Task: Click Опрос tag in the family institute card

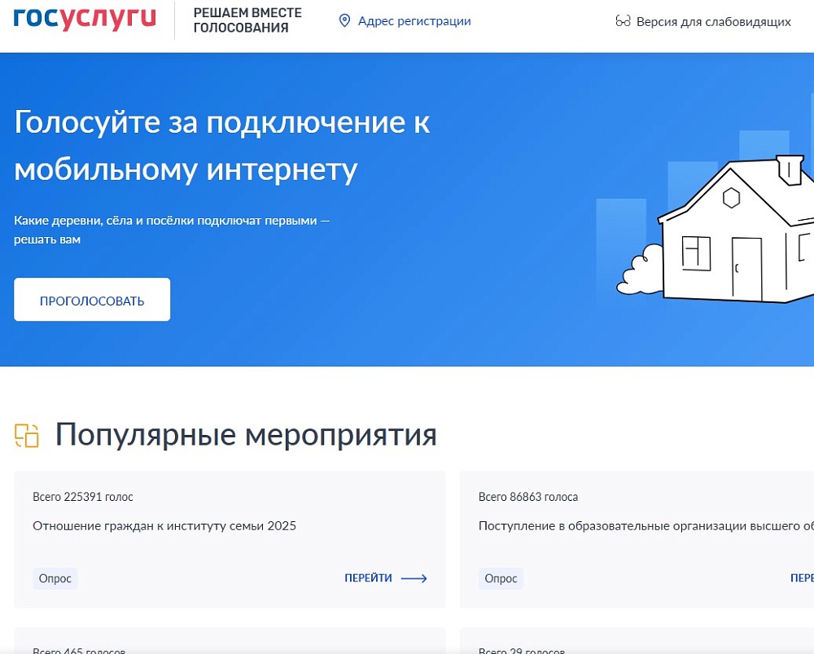Action: (x=55, y=578)
